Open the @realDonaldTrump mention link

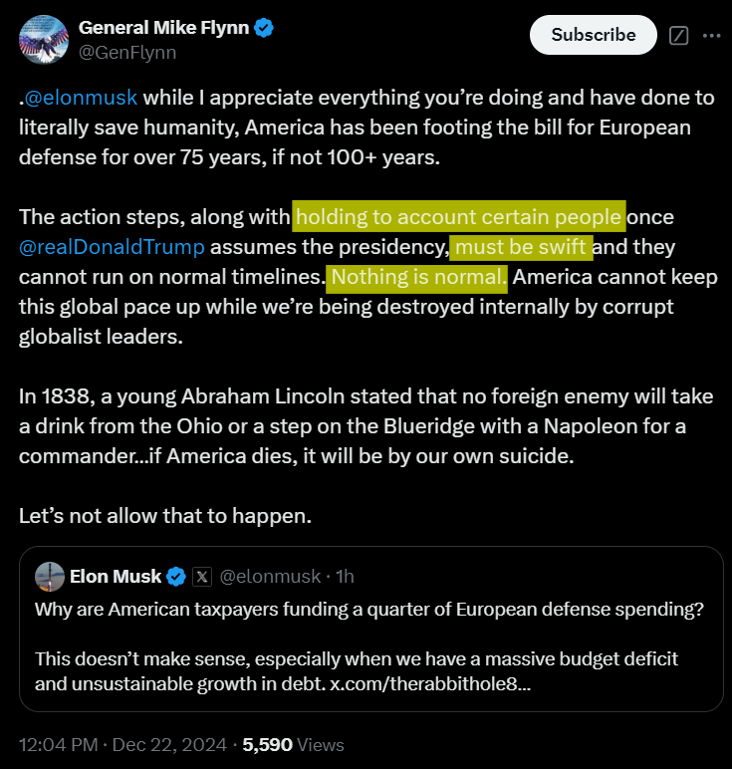(112, 246)
